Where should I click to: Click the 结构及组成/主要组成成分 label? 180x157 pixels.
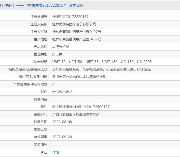point(28,69)
